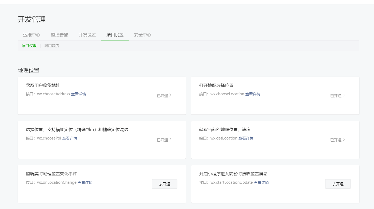Viewport: 374px width, 209px height.
Task: View 查看详情 for wx.startLocationUpdate
Action: click(261, 182)
